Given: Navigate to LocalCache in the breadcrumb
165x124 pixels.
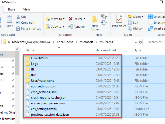Looking at the screenshot, I should click(x=65, y=42).
